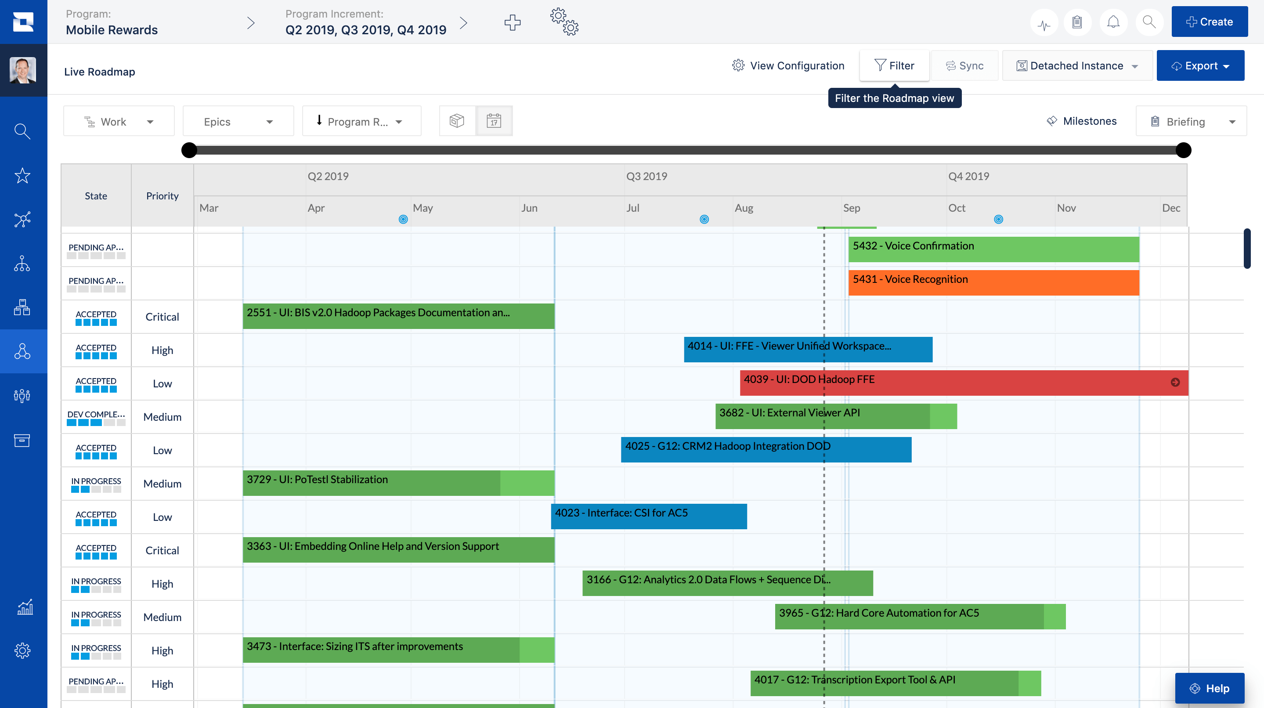Open the bell notifications icon

click(1113, 22)
